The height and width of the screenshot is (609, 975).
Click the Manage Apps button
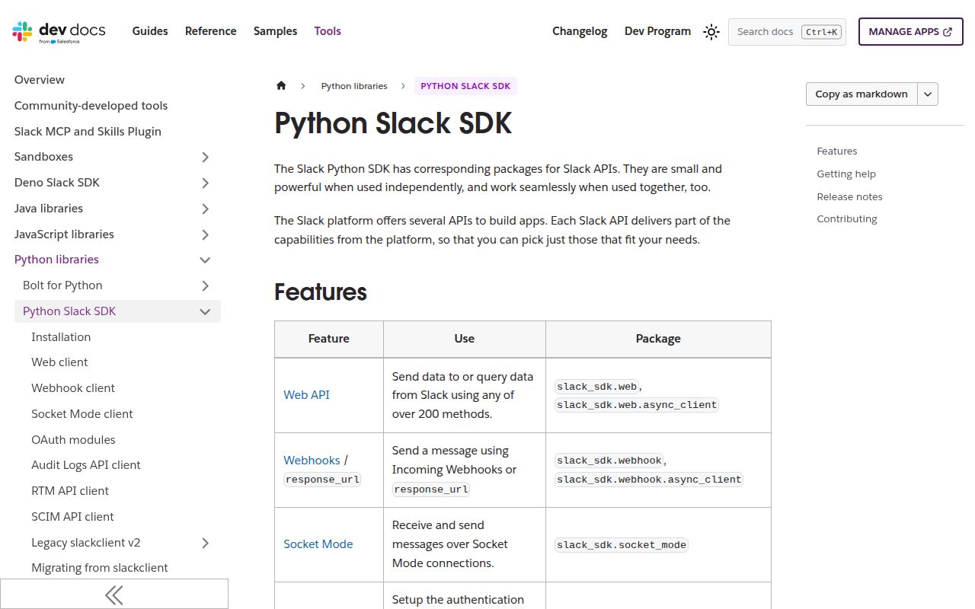click(x=910, y=32)
